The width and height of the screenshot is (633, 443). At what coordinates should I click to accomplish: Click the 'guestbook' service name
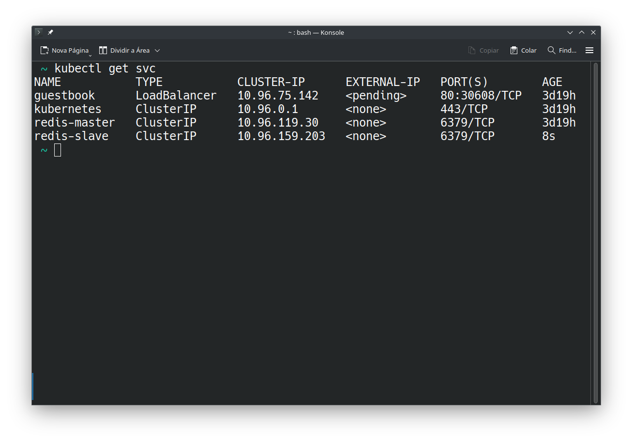pyautogui.click(x=64, y=96)
